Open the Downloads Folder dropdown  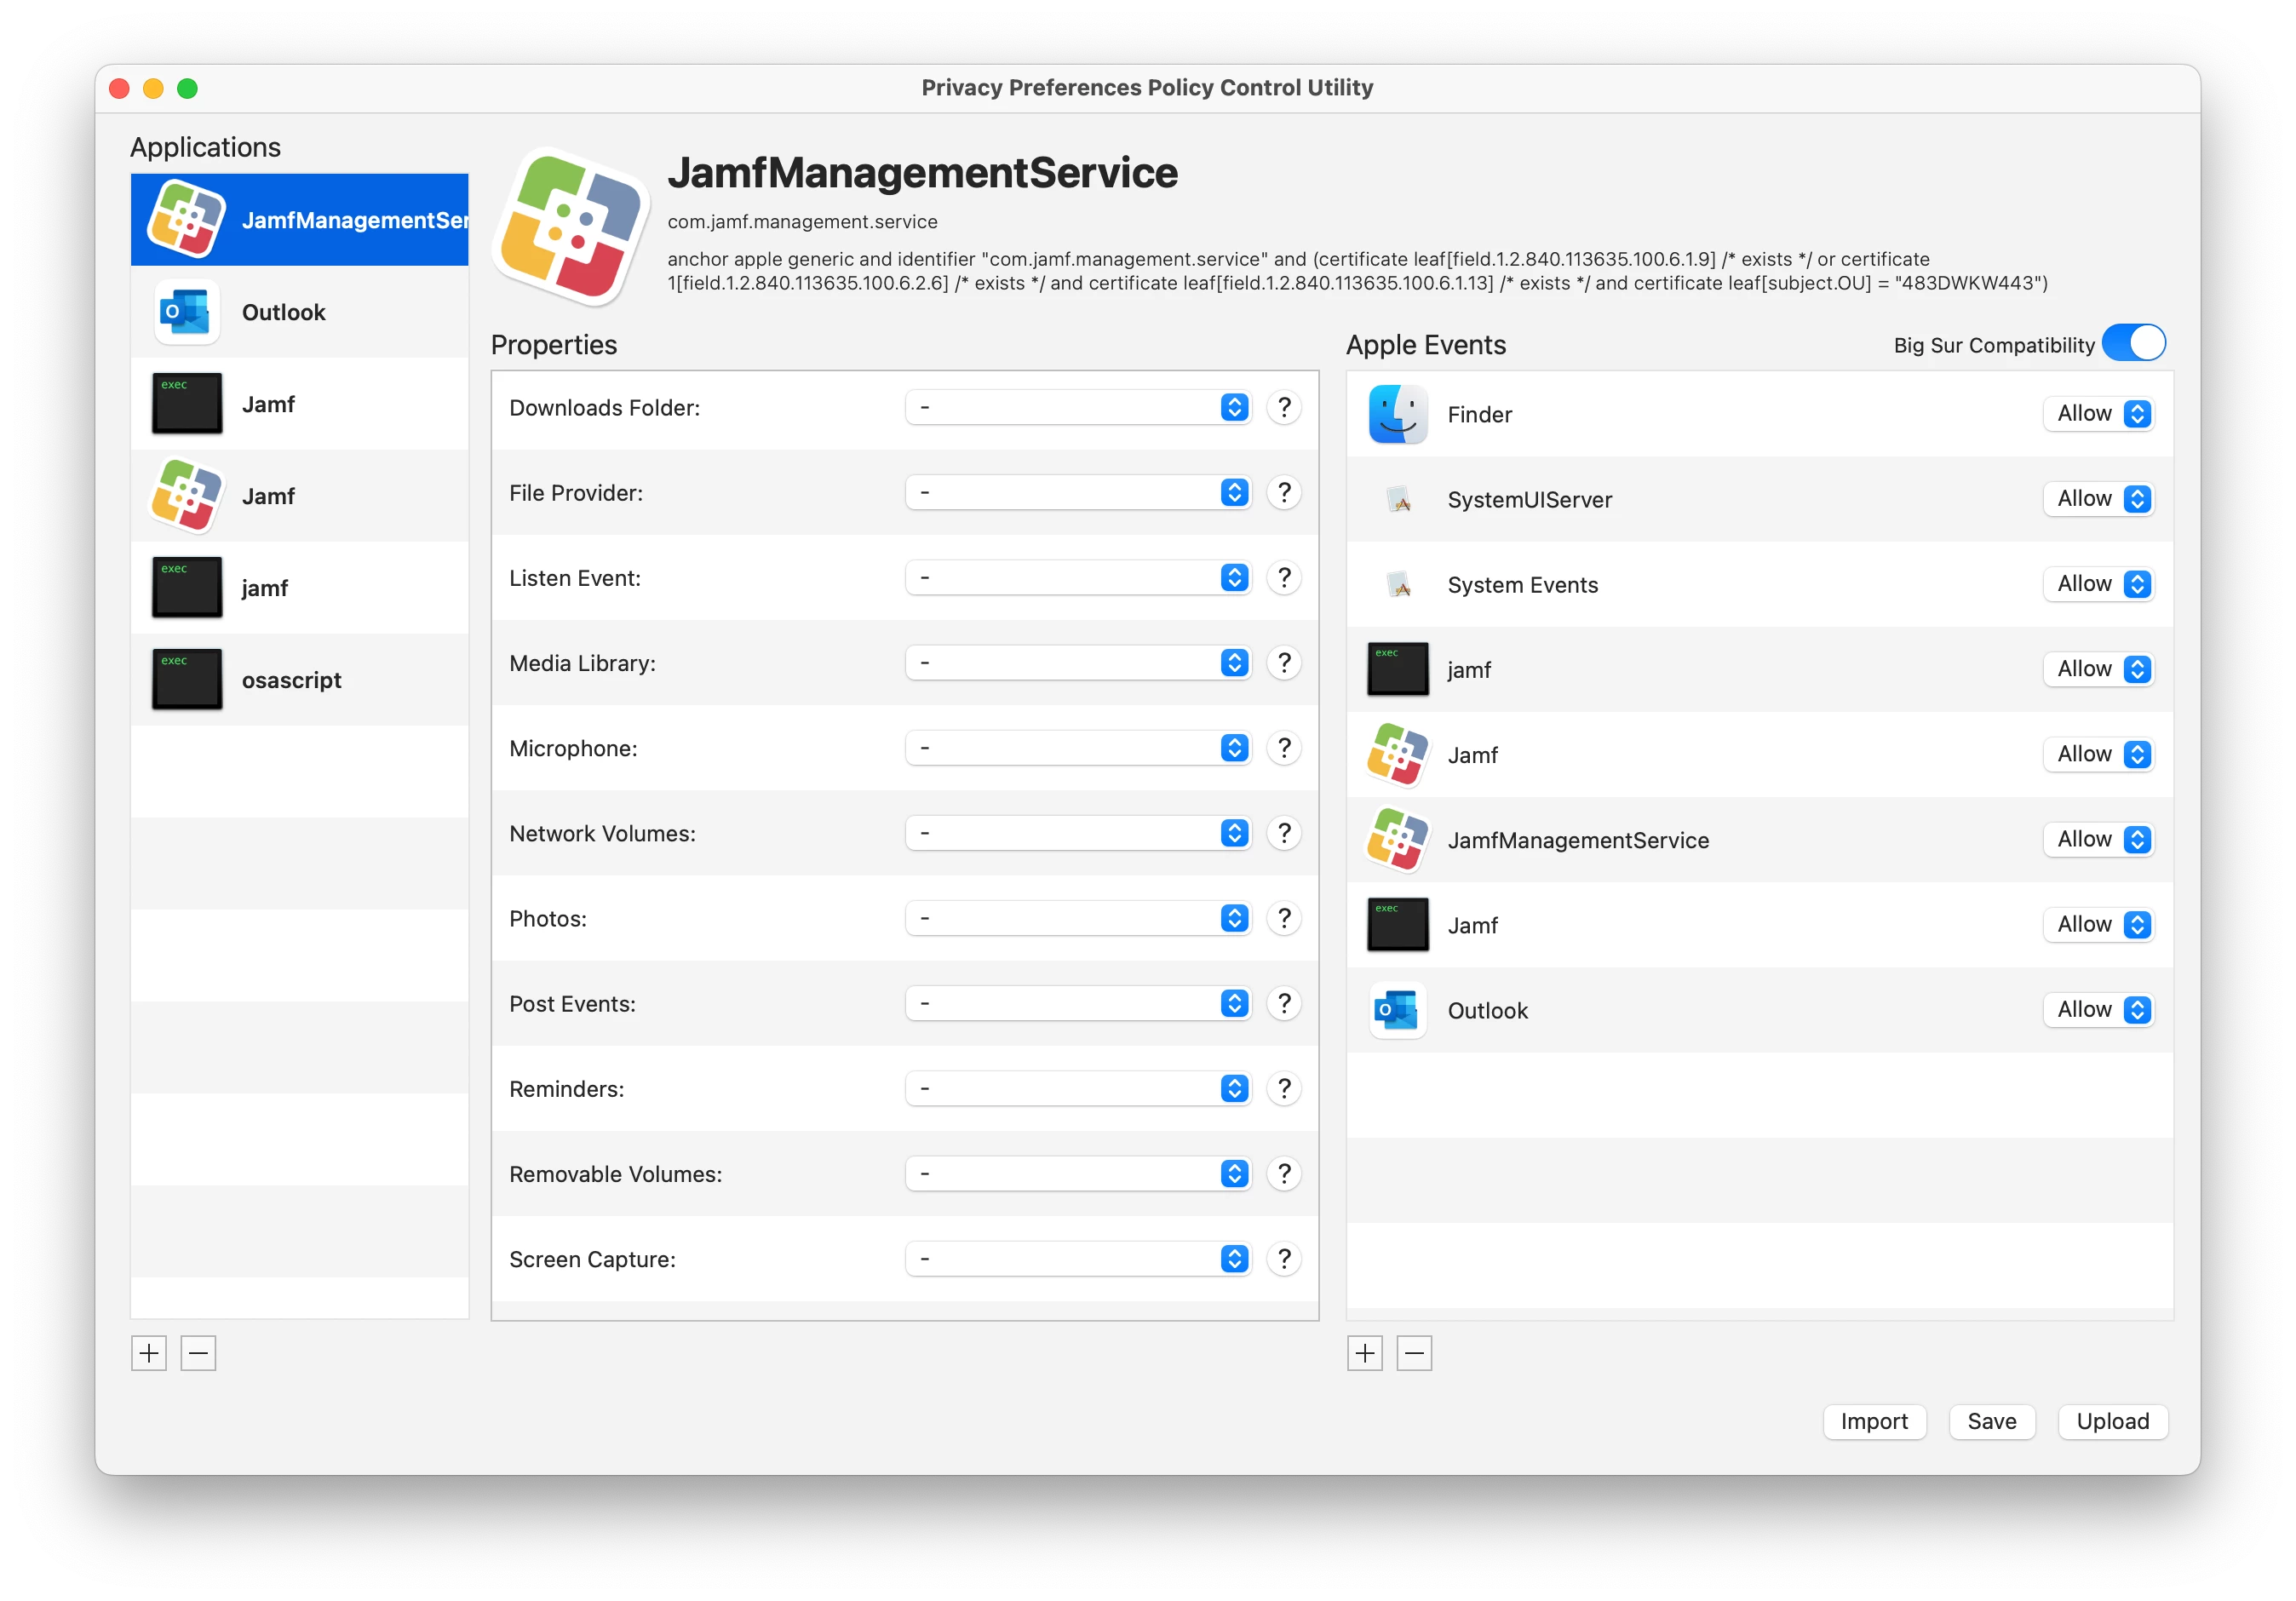tap(1078, 407)
